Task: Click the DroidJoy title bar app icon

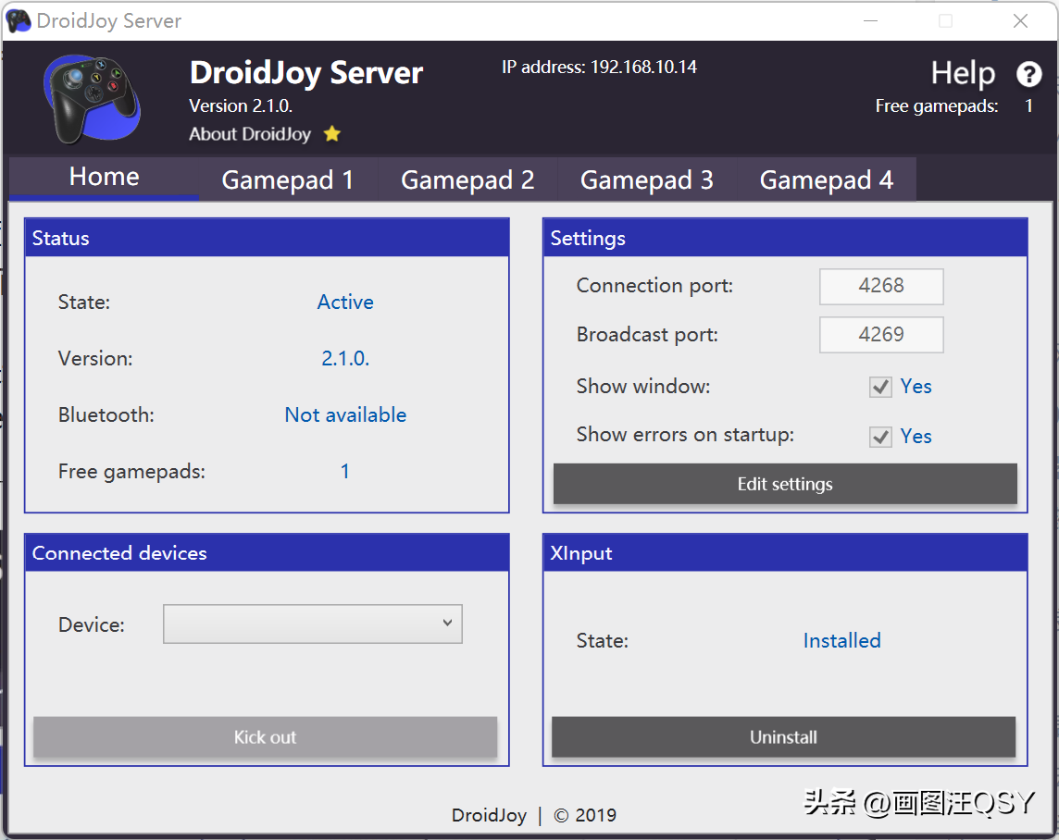Action: click(19, 21)
